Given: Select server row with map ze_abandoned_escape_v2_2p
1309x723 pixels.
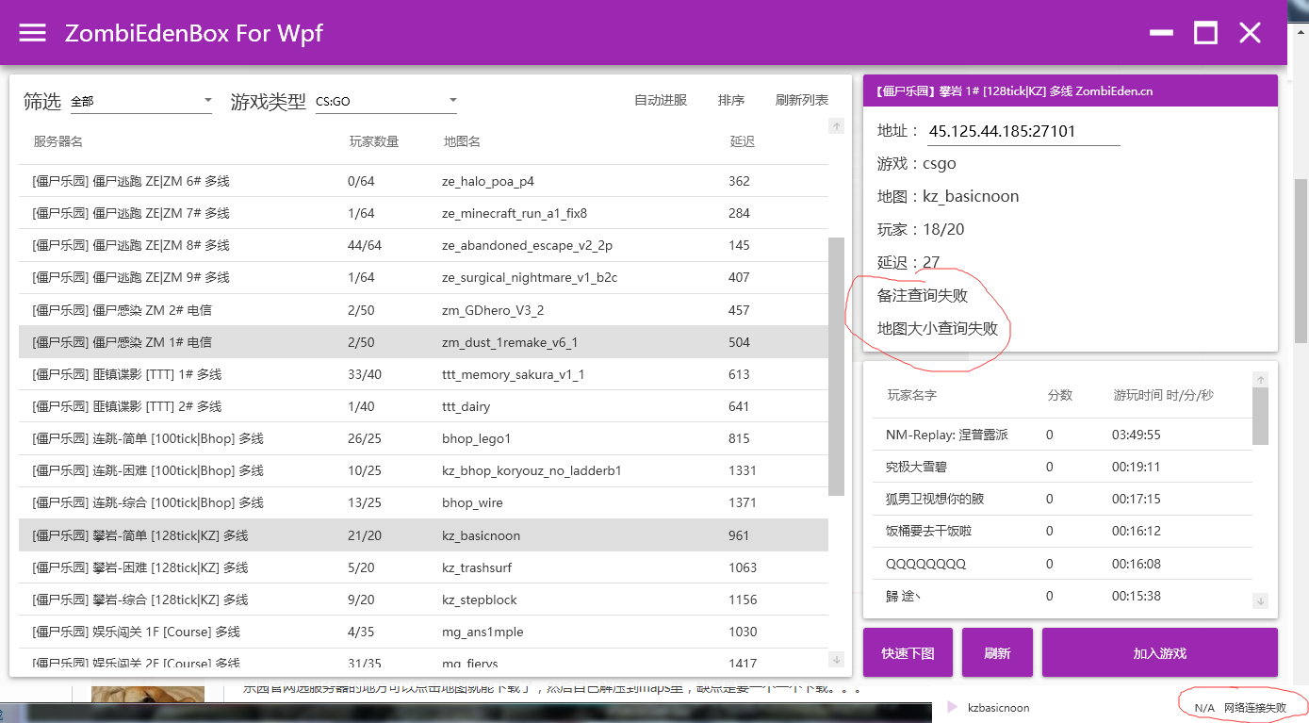Looking at the screenshot, I should tap(423, 245).
